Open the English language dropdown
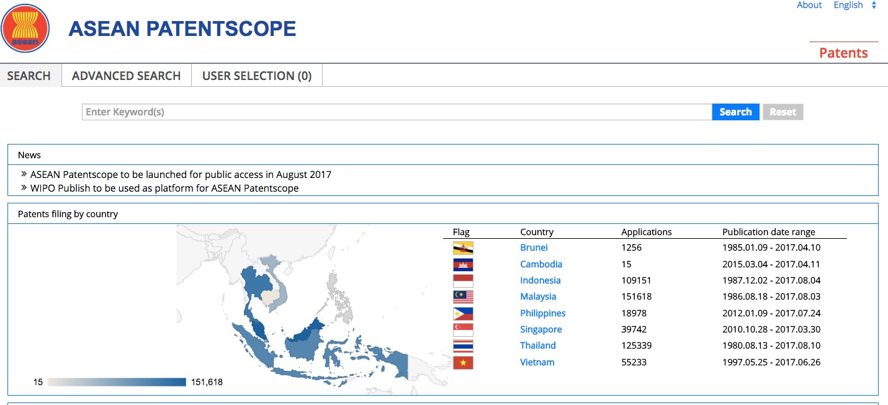The height and width of the screenshot is (405, 888). 855,5
